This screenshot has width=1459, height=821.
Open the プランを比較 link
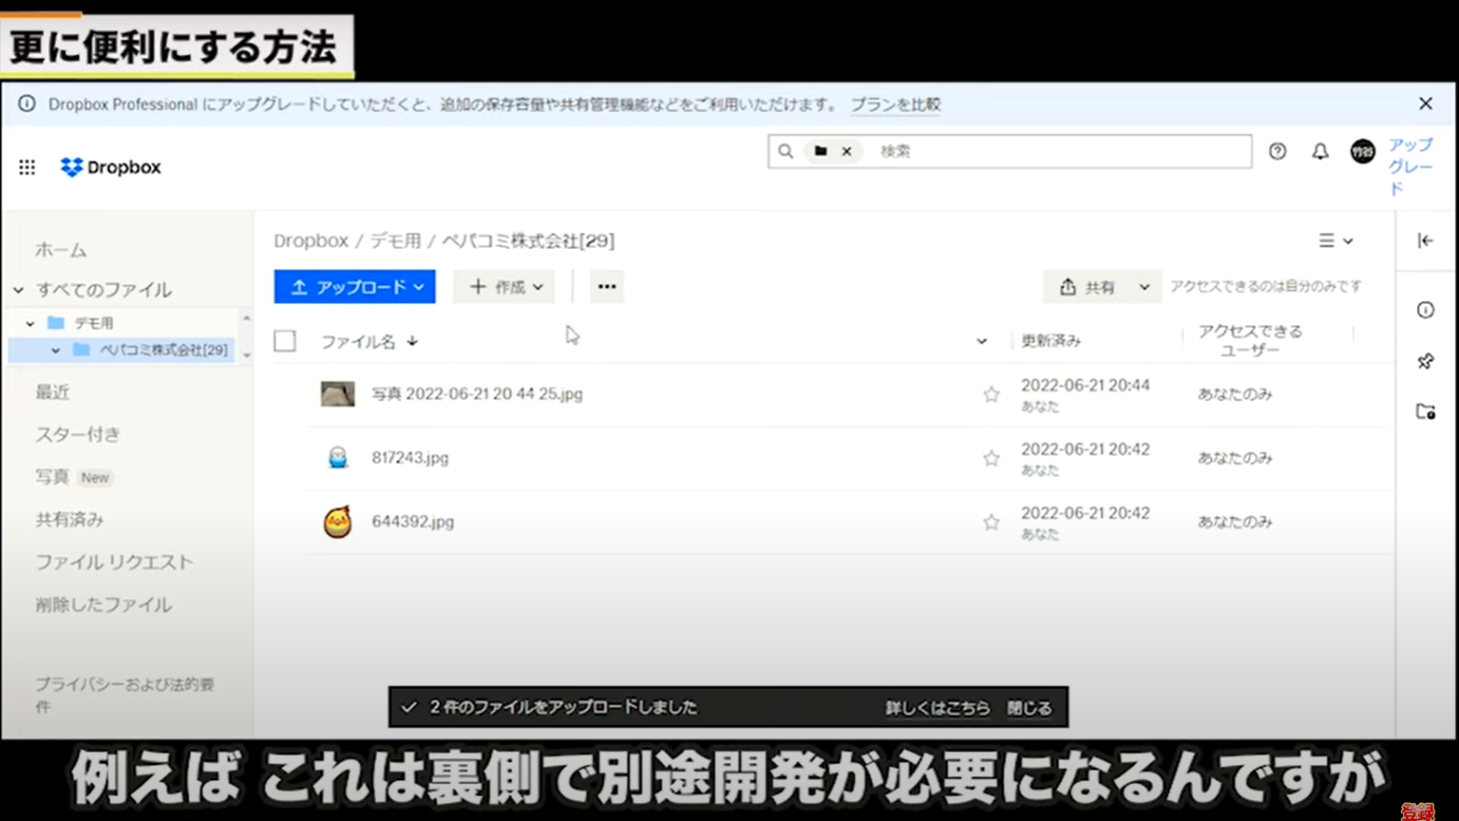895,105
